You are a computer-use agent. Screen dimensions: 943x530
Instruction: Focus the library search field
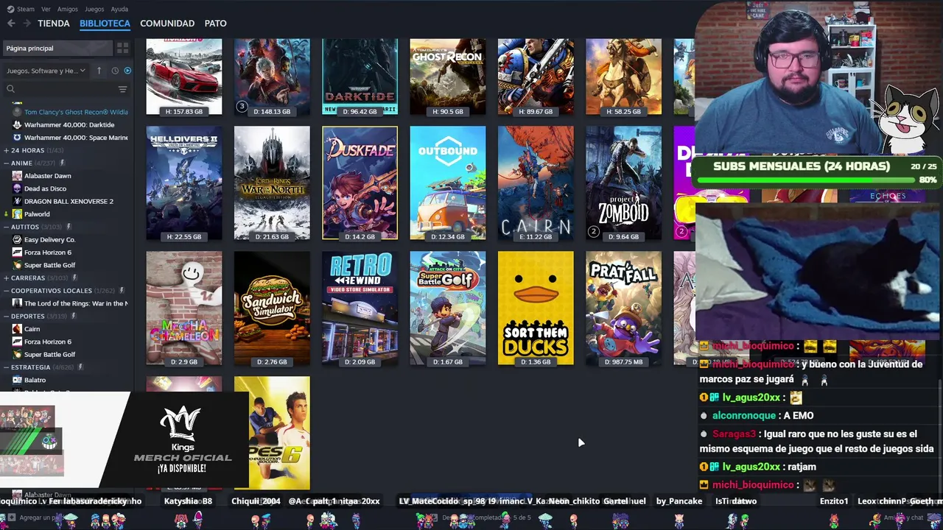pos(65,89)
